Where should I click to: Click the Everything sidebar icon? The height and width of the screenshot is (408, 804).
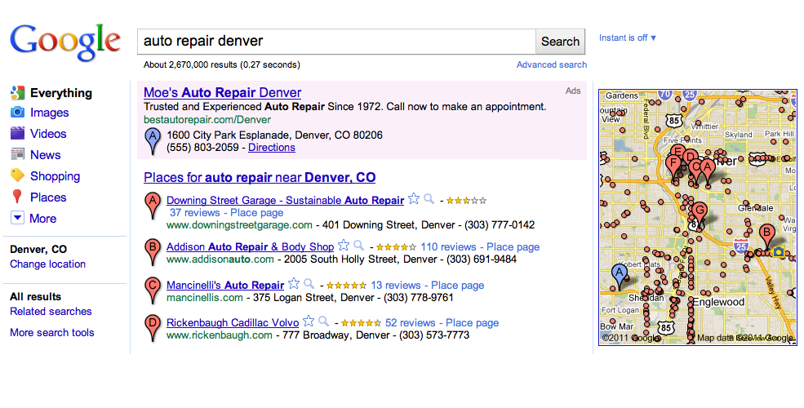coord(17,93)
